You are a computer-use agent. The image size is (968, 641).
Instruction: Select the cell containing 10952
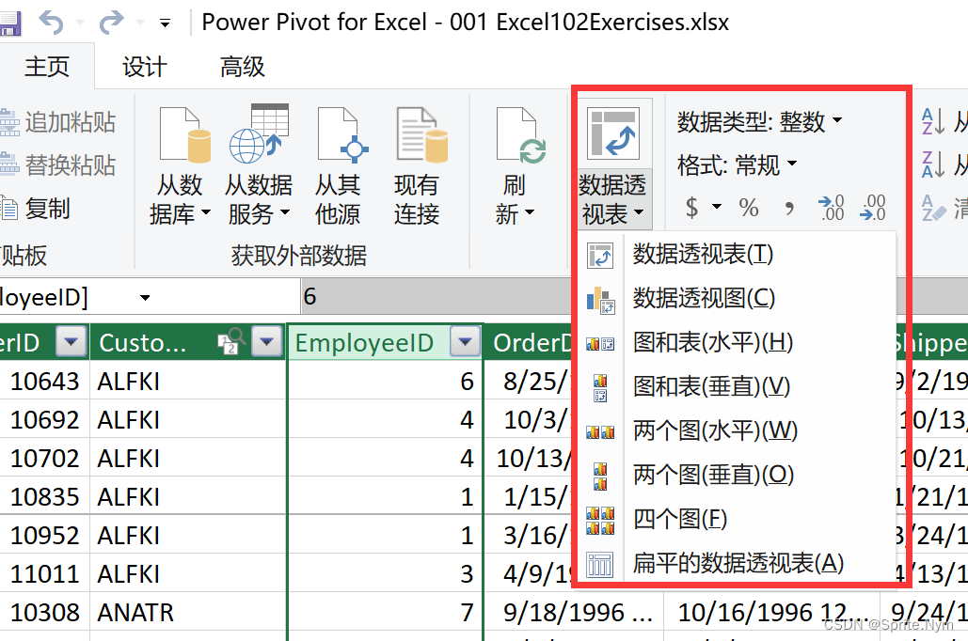[x=44, y=535]
